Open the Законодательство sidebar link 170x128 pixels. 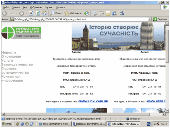coord(17,64)
